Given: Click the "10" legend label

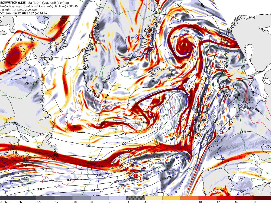Looking at the screenshot, I should 200,202.
